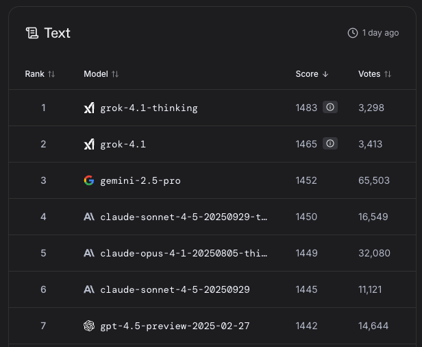Click the xAI logo beside the grok-4.1 row
Image resolution: width=422 pixels, height=347 pixels.
[x=89, y=144]
